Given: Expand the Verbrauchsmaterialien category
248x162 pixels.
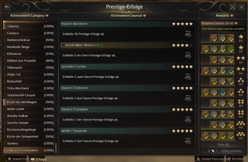Looking at the screenshot, I should pos(22,150).
